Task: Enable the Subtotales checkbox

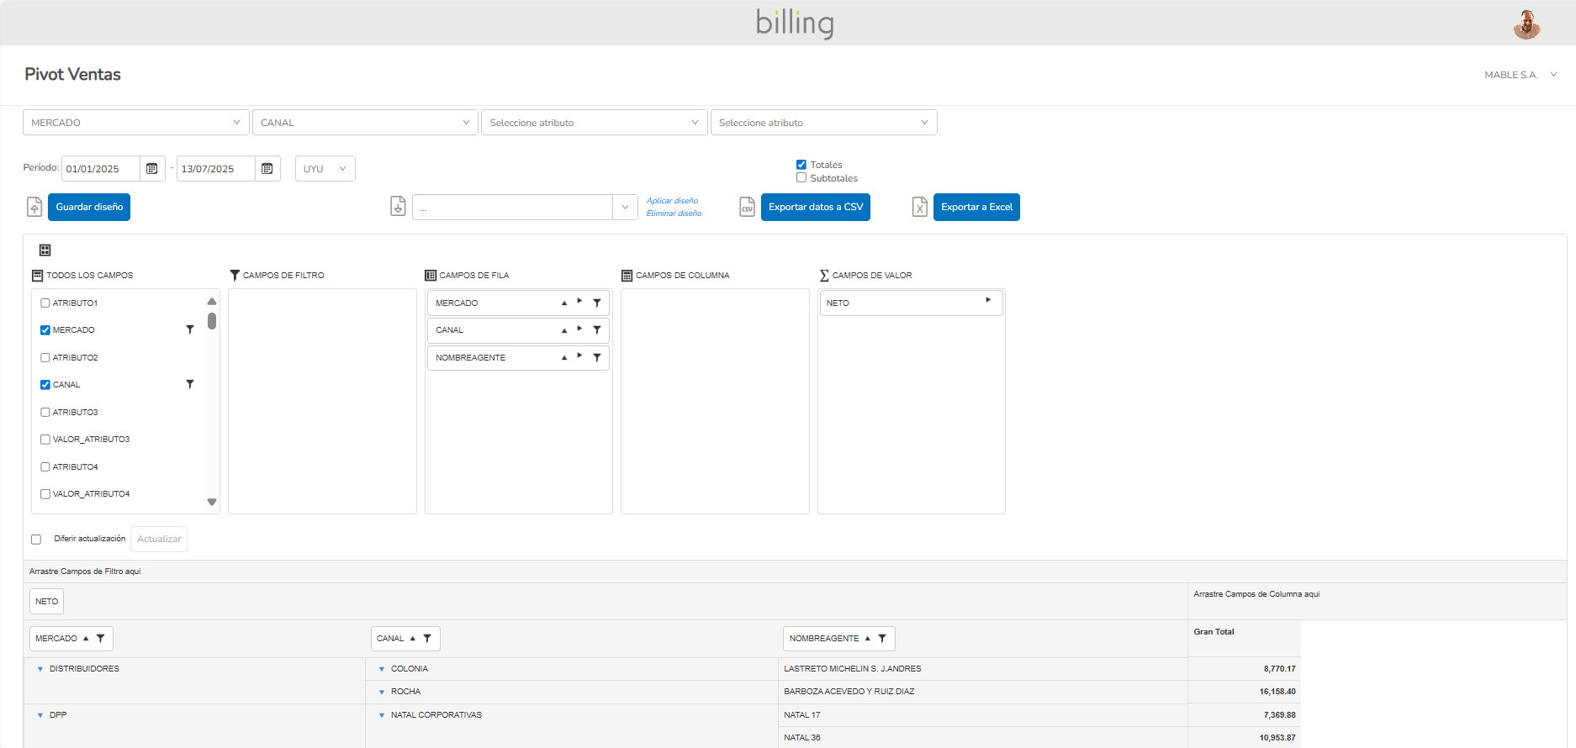Action: (x=801, y=178)
